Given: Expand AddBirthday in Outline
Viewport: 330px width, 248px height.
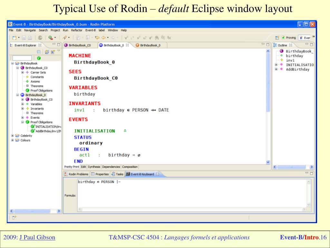Looking at the screenshot, I should tap(276, 69).
